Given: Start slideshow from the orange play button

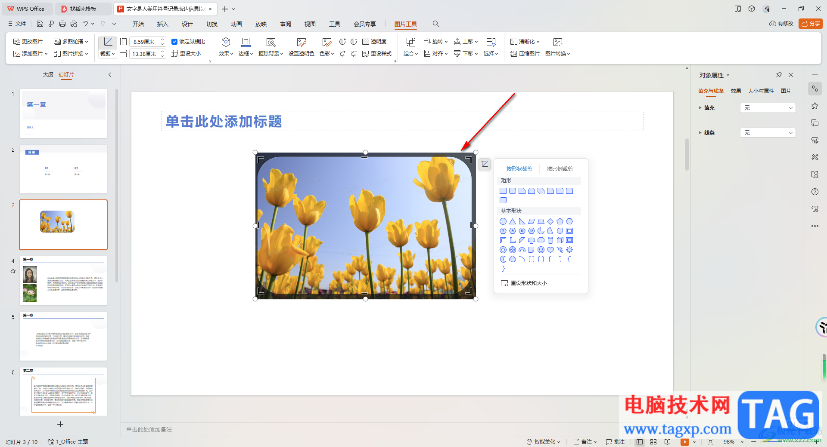Looking at the screenshot, I should (x=684, y=442).
